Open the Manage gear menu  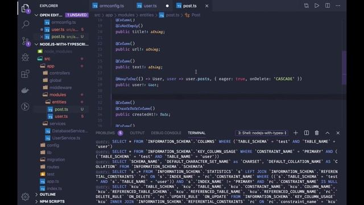tap(25, 196)
